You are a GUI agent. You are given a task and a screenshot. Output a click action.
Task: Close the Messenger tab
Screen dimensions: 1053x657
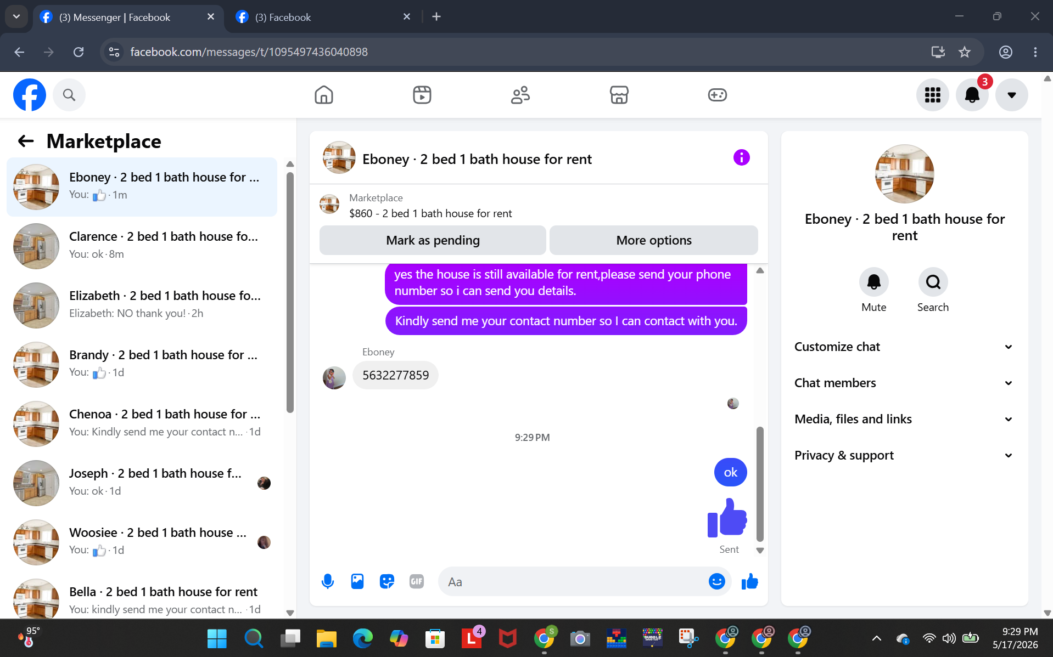click(211, 17)
